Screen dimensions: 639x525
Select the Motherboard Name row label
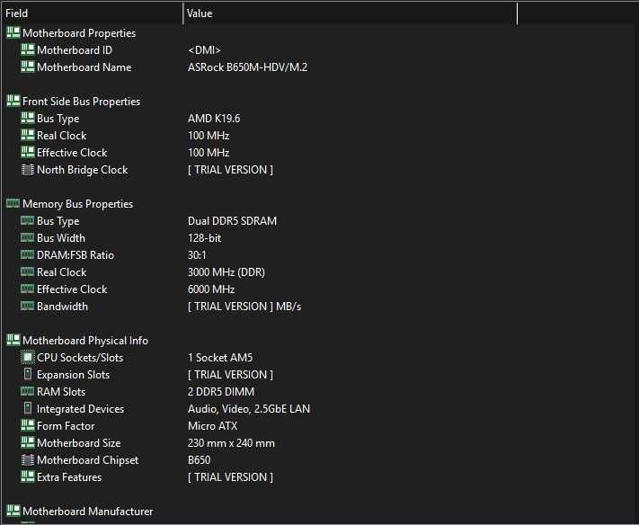click(84, 67)
